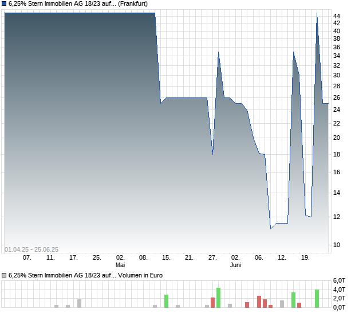Click the gray volume bar near April 17
Screen dimensions: 355x313
click(x=79, y=303)
